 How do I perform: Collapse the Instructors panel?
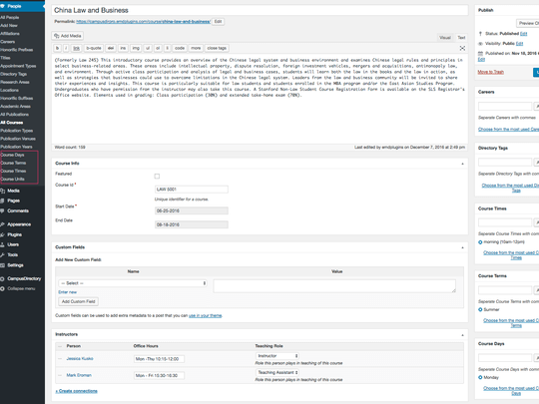[x=462, y=335]
